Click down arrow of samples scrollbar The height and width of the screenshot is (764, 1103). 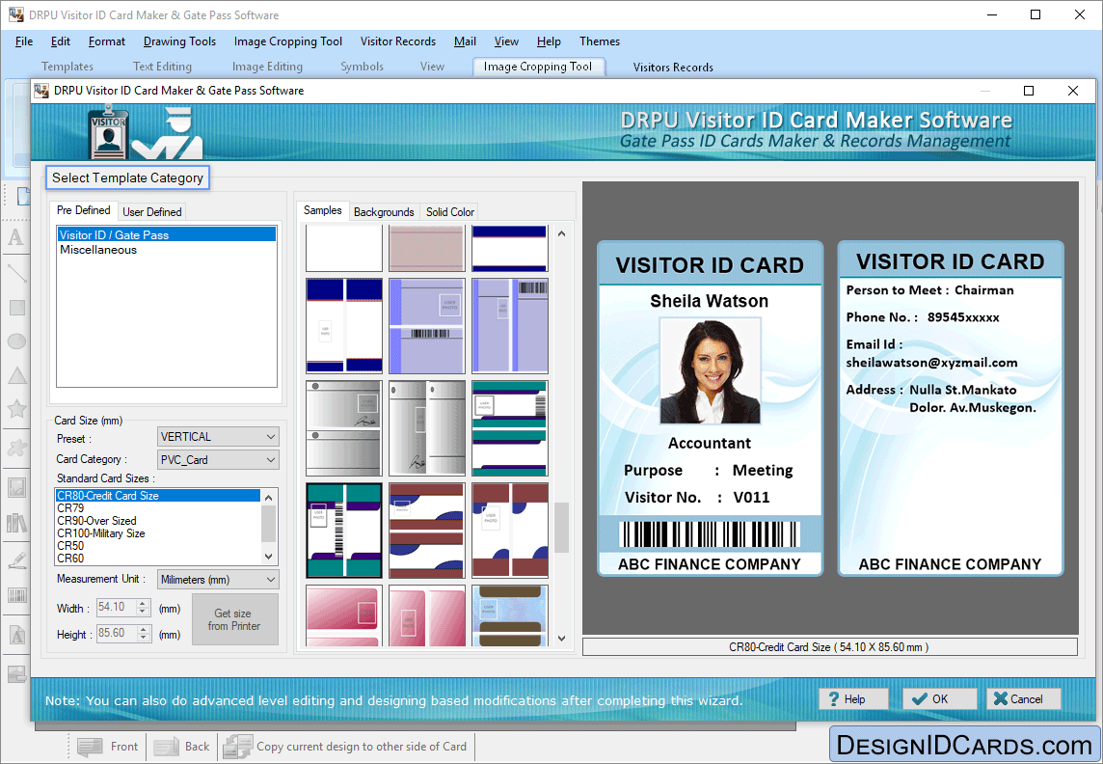[x=561, y=639]
